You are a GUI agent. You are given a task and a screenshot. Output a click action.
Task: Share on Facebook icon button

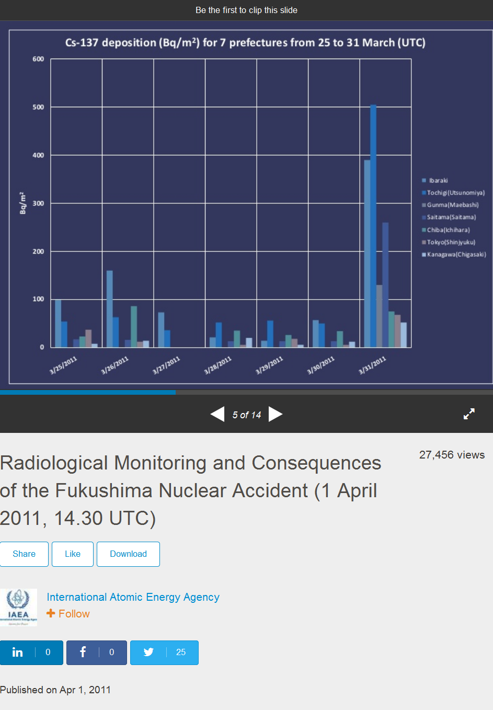[x=83, y=652]
